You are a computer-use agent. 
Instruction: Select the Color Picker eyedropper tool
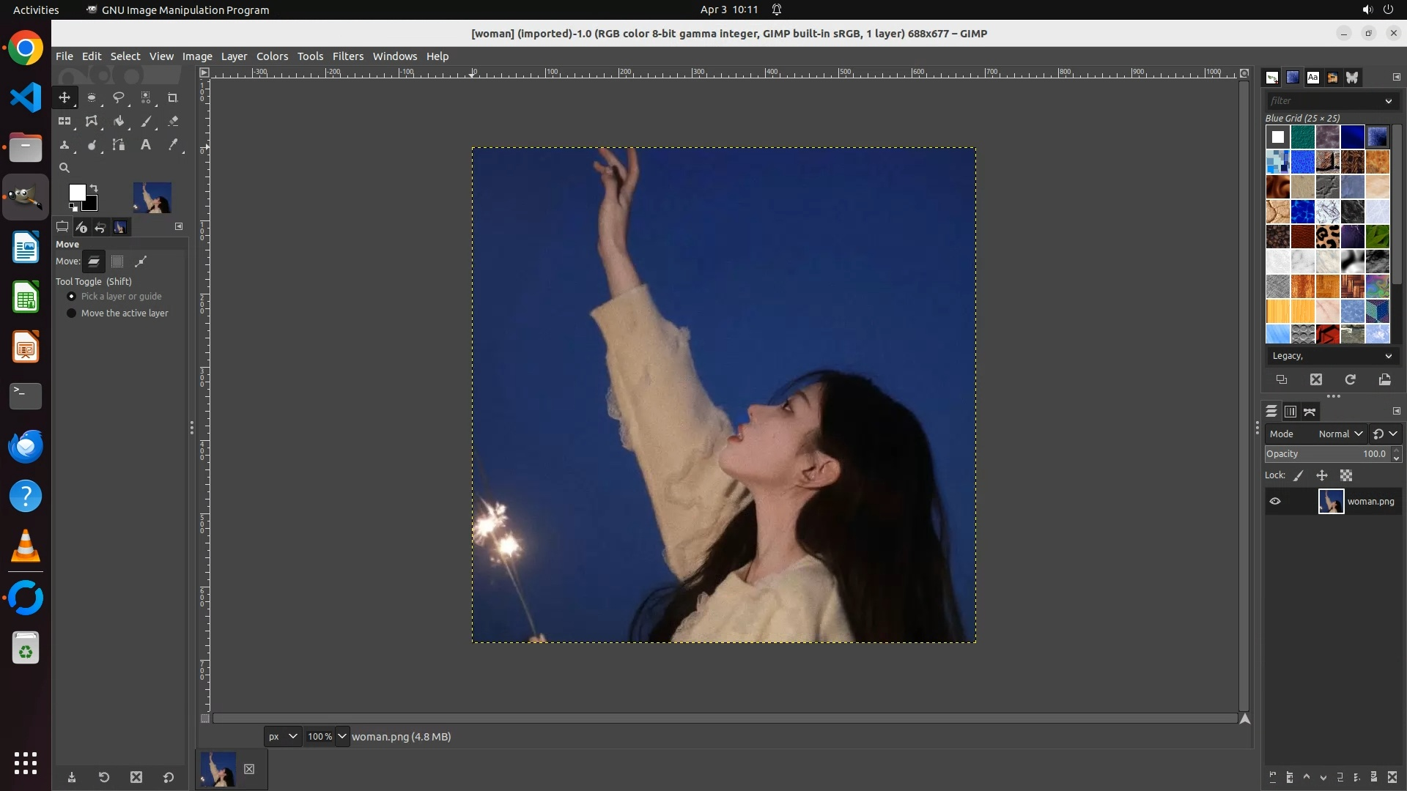point(173,145)
